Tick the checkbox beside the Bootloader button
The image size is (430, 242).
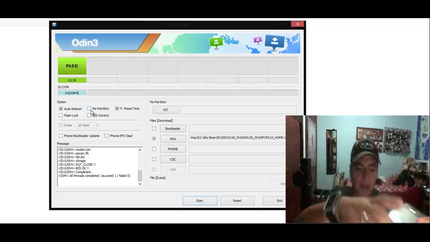point(154,128)
